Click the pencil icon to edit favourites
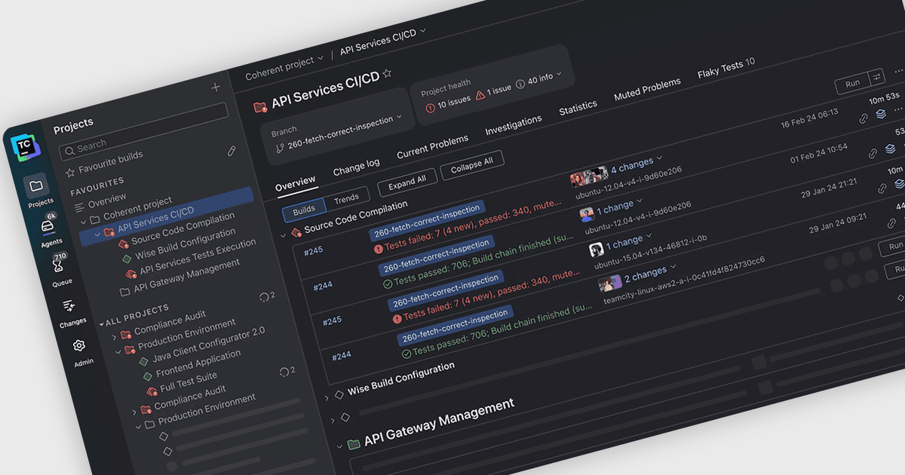Screen dimensions: 905x475 (x=232, y=151)
